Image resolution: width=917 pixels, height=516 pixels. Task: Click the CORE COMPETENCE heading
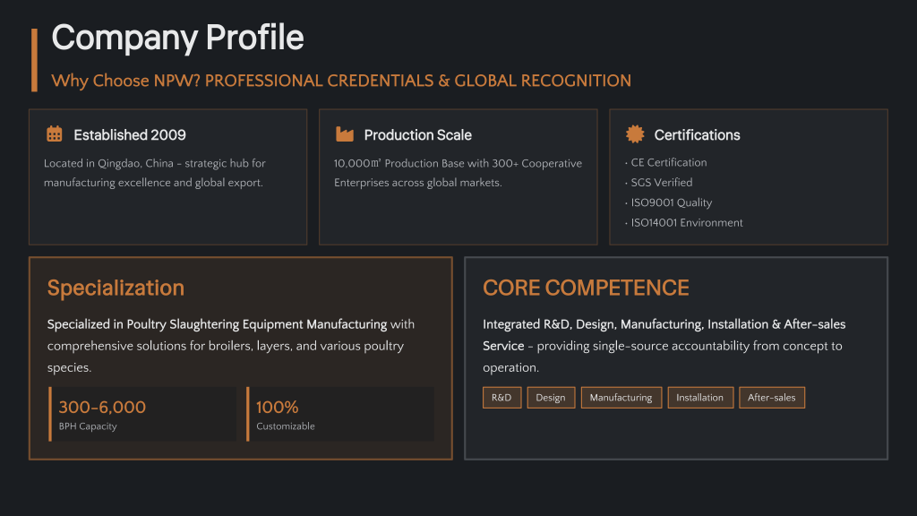[586, 288]
